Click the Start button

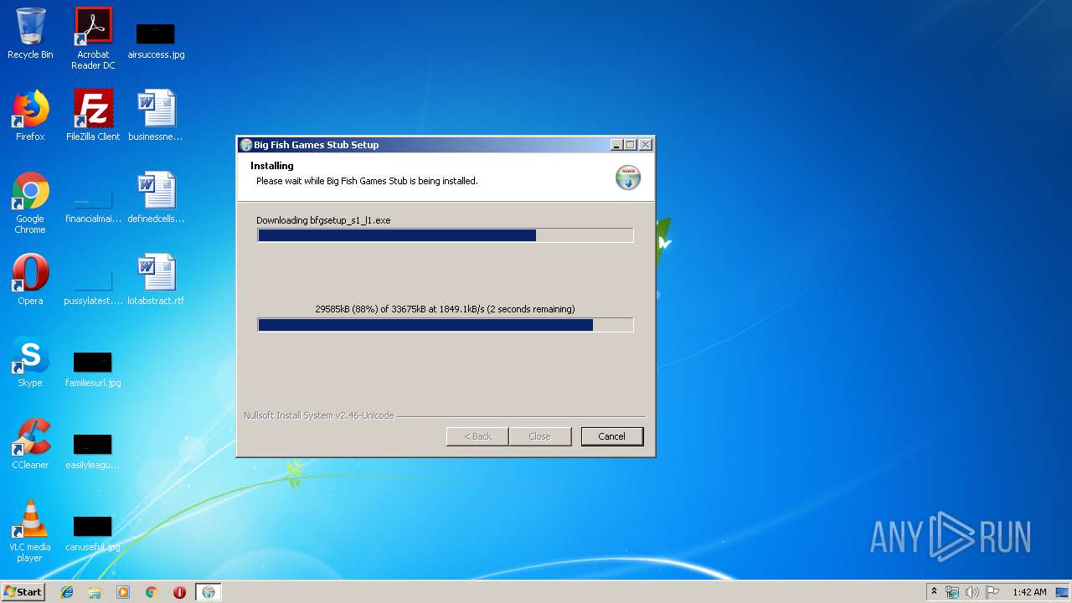(23, 592)
